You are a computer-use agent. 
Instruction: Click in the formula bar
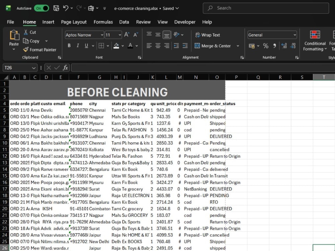click(203, 68)
